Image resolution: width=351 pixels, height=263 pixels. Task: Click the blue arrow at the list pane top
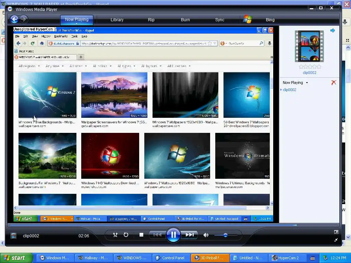tap(332, 30)
